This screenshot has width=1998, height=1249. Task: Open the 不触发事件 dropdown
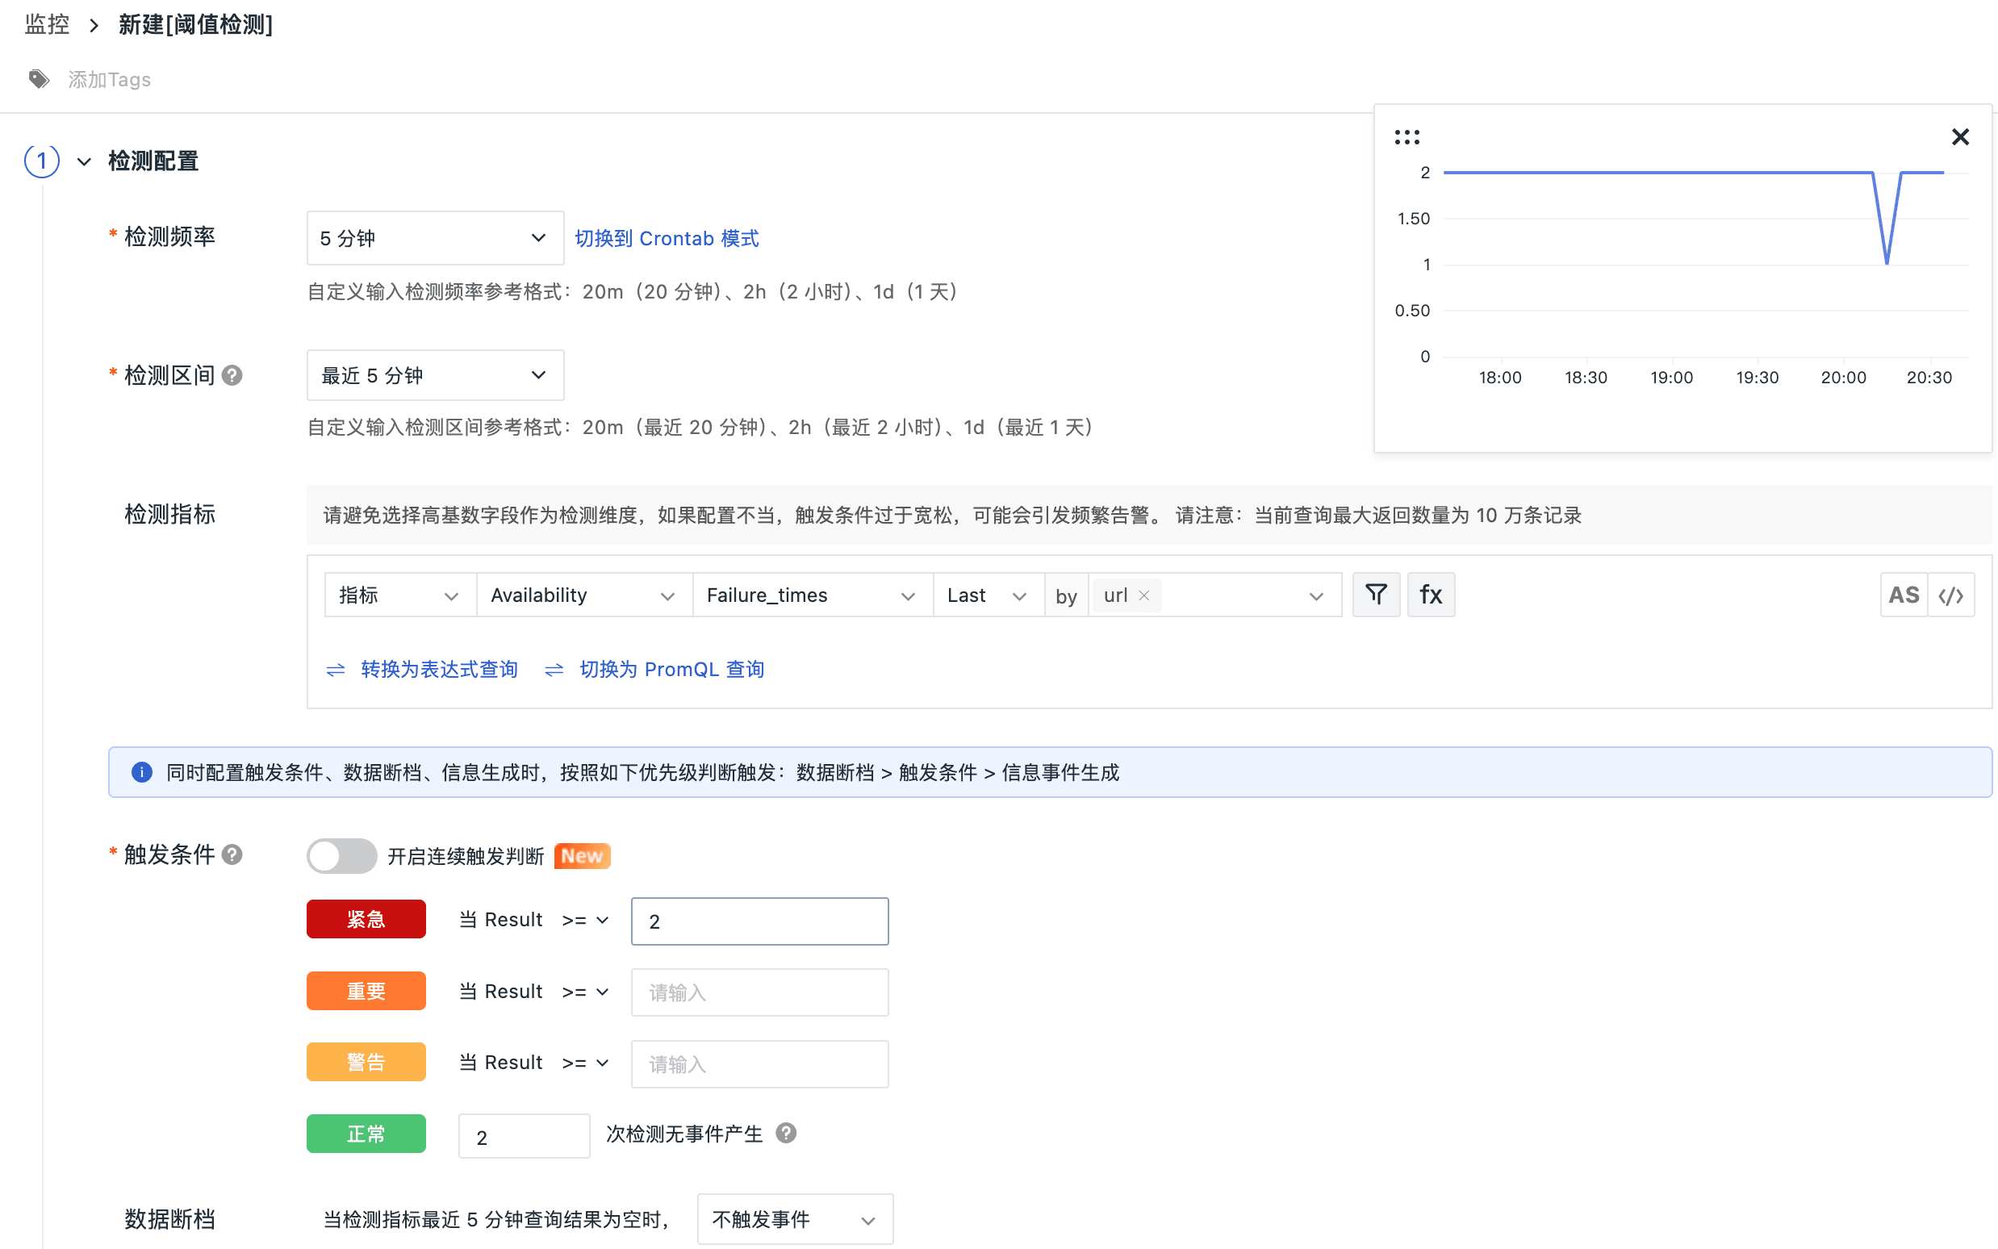[795, 1219]
